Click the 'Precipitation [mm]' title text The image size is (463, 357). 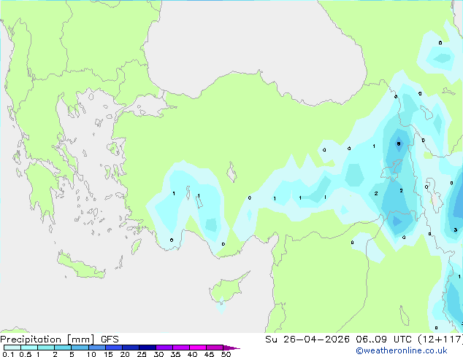point(47,340)
